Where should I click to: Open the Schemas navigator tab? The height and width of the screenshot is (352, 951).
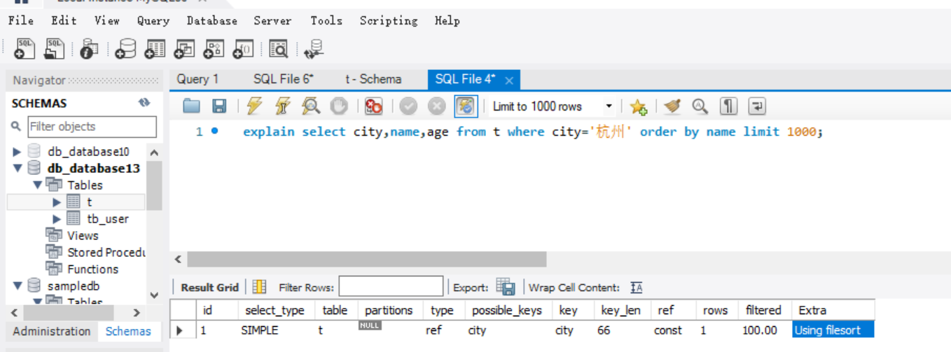click(x=128, y=332)
